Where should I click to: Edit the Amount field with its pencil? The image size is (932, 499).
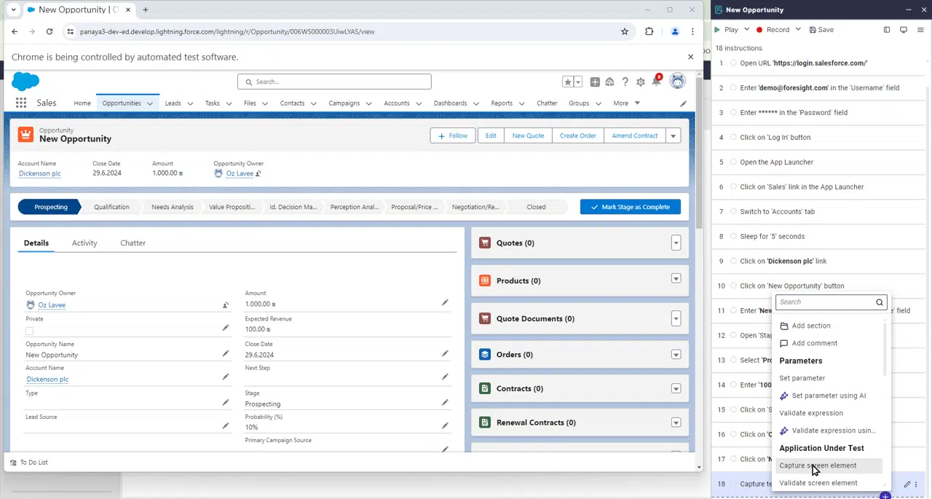(x=445, y=302)
